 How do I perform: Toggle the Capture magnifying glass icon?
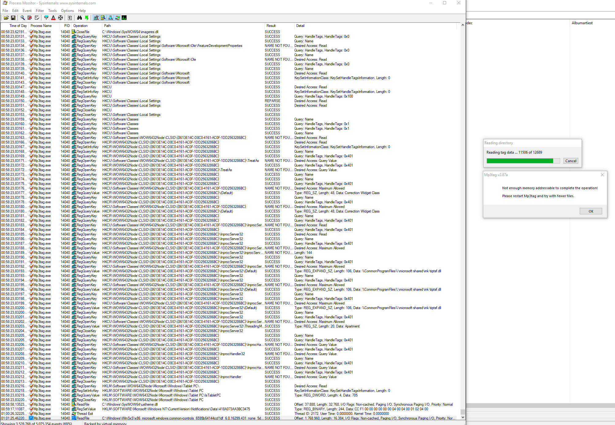tap(22, 18)
